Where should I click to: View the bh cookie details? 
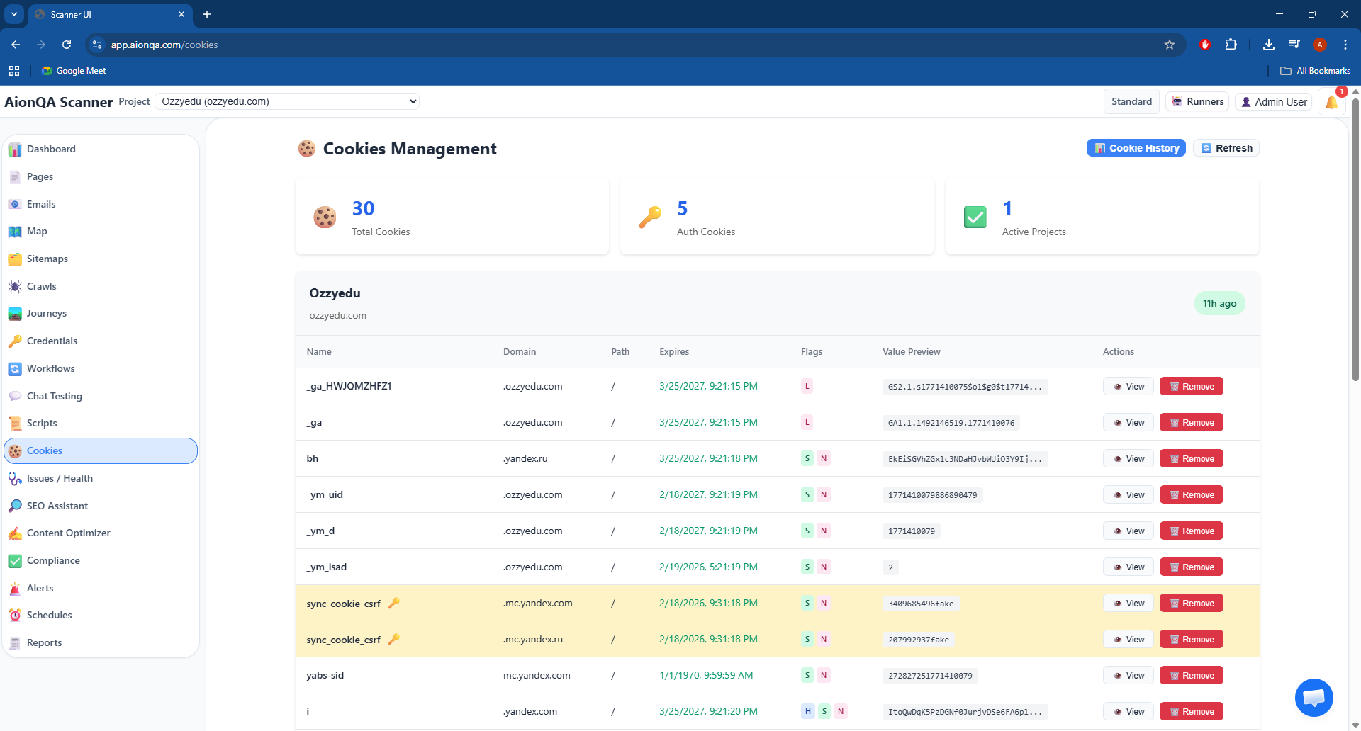click(x=1128, y=459)
